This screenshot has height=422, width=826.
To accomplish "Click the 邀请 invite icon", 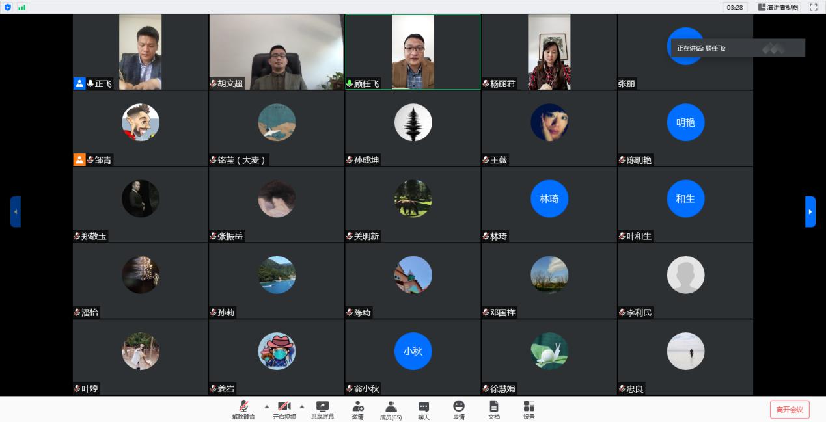I will point(357,408).
